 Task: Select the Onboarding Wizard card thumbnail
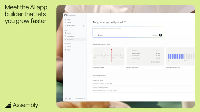180,56
